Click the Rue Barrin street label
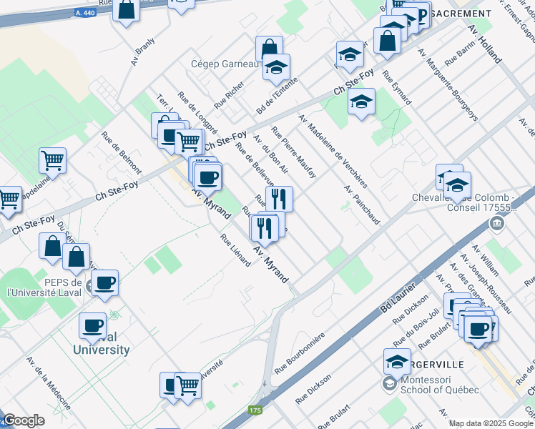The height and width of the screenshot is (429, 535). click(460, 54)
